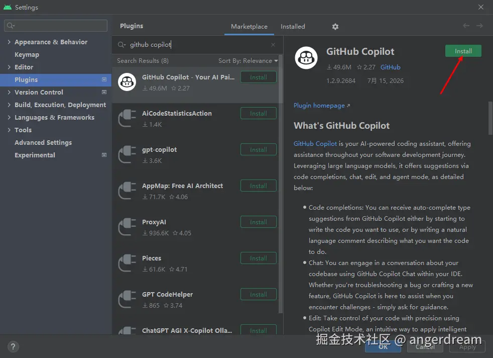The height and width of the screenshot is (358, 493).
Task: Select Keymap in the settings tree
Action: (27, 54)
